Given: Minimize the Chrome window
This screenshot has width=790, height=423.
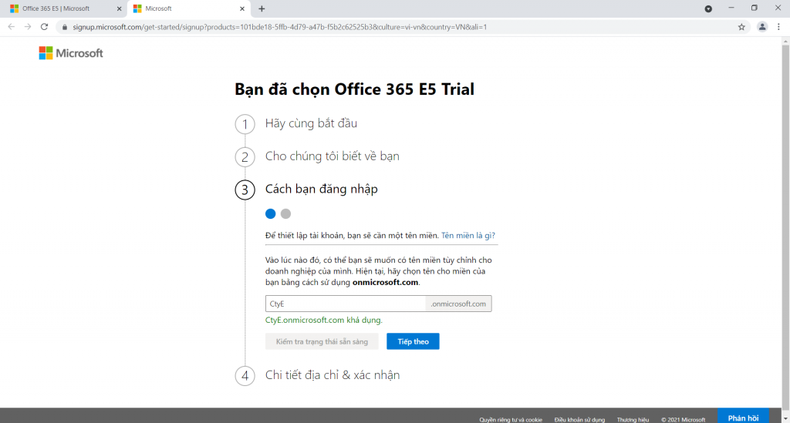Looking at the screenshot, I should click(x=731, y=8).
